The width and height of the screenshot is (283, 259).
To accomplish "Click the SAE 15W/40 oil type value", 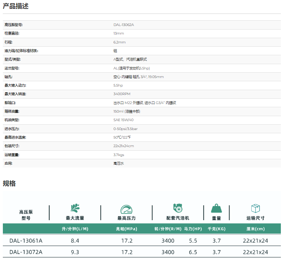I will (123, 120).
